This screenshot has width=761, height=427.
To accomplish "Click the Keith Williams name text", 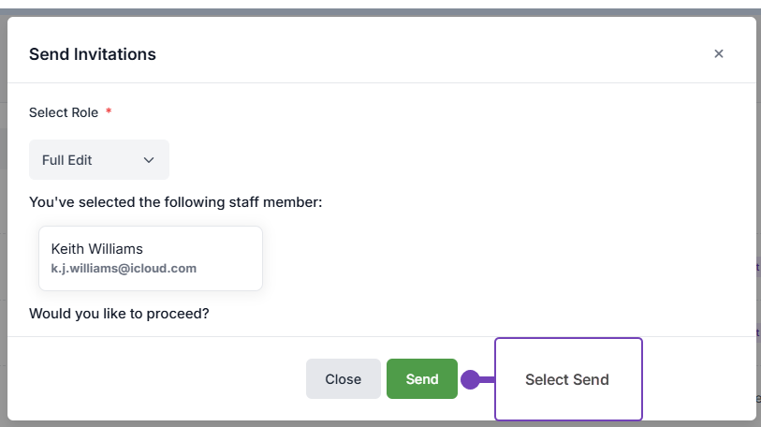I will tap(96, 249).
